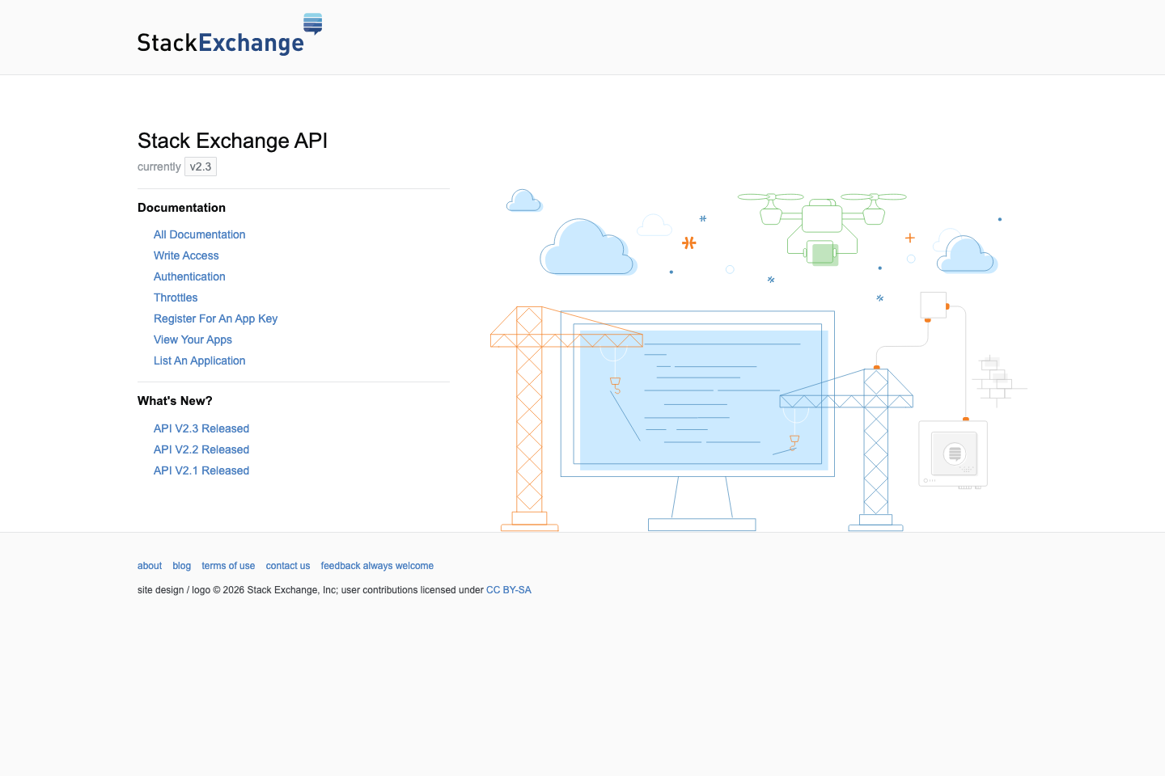The width and height of the screenshot is (1165, 776).
Task: Open the CC BY-SA license page
Action: tap(509, 590)
